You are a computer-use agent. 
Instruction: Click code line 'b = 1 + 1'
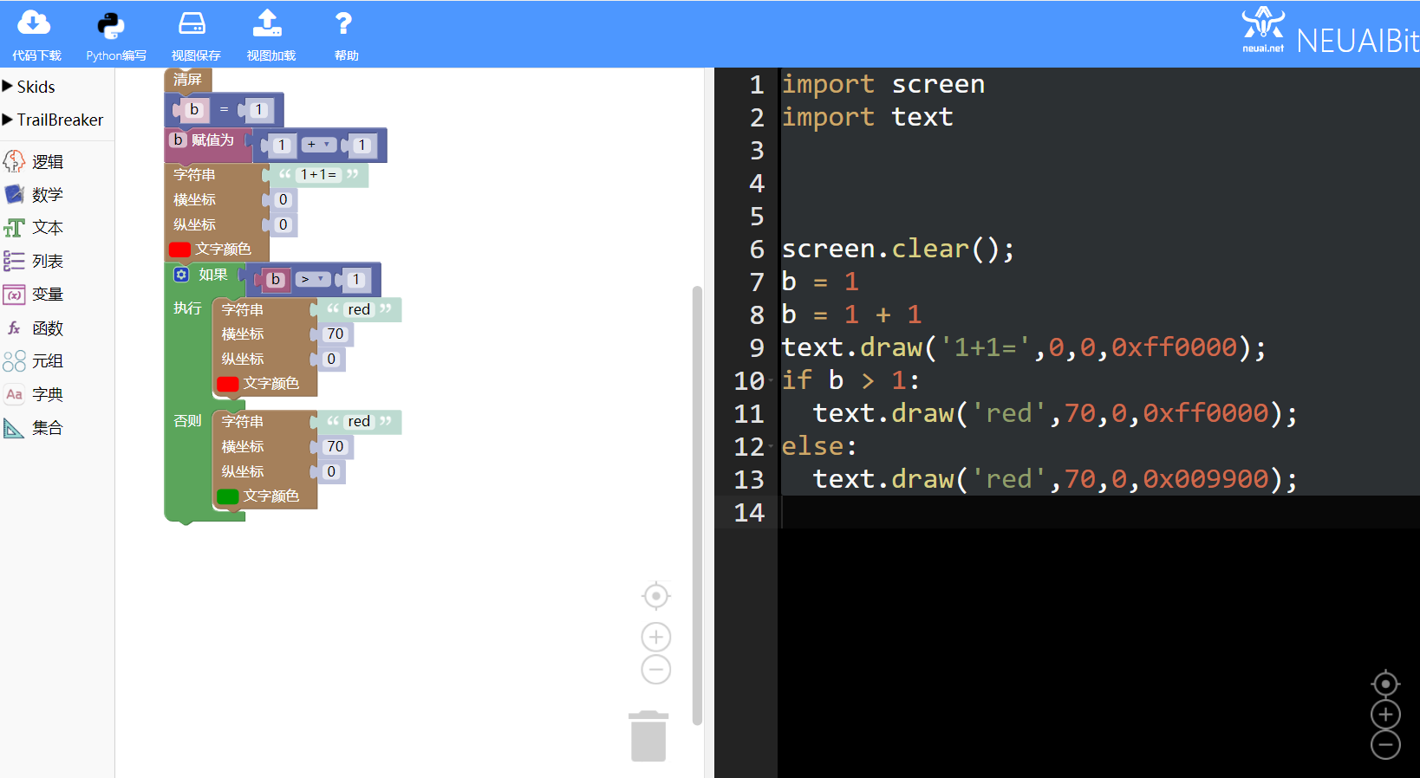tap(851, 315)
